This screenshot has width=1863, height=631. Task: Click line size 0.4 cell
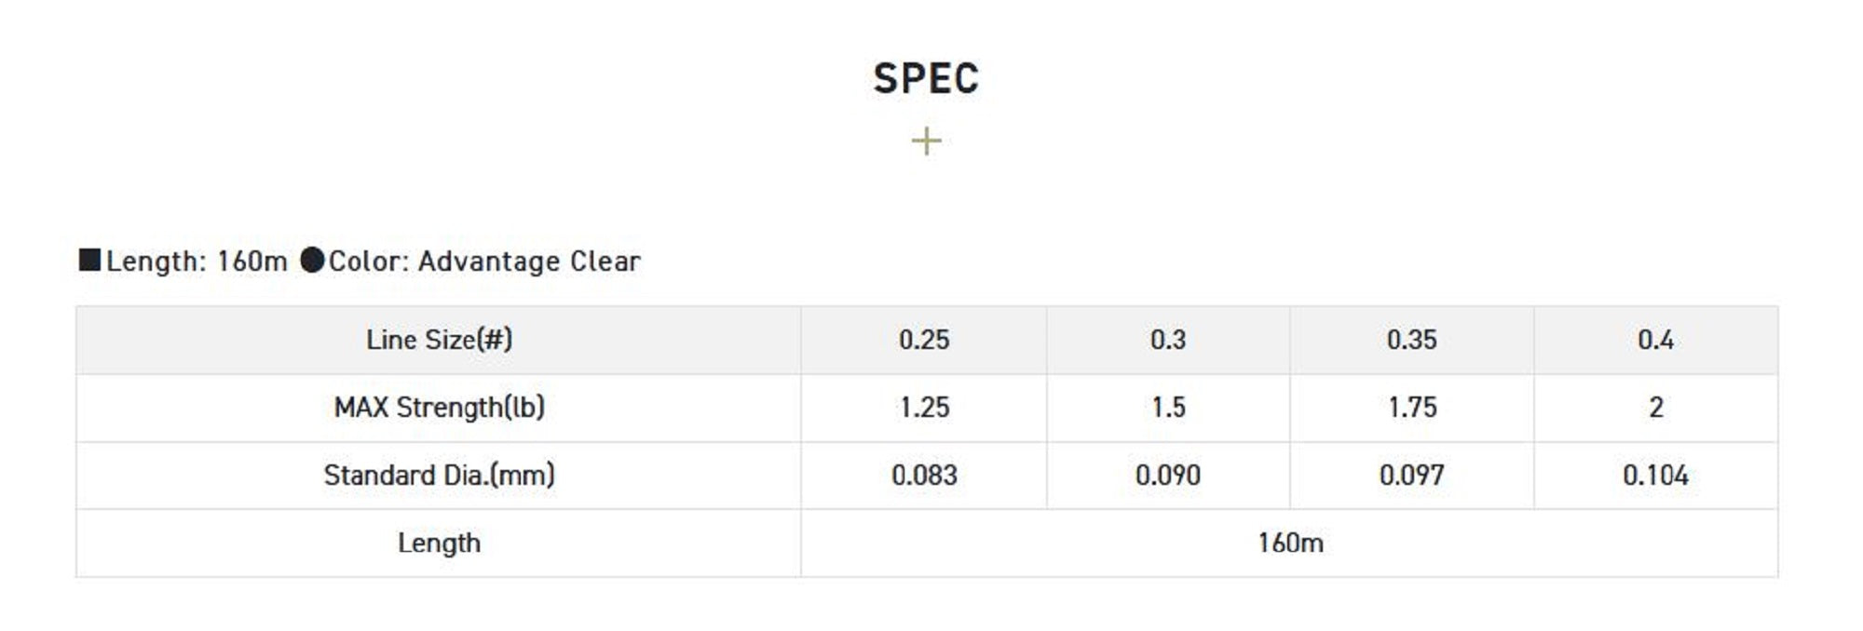tap(1655, 340)
